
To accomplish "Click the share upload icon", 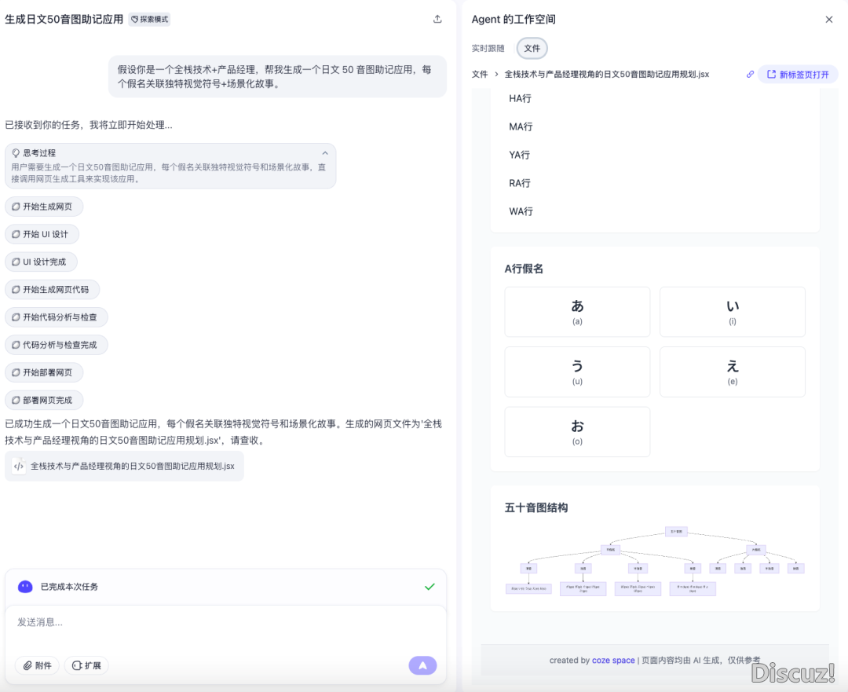I will [437, 20].
